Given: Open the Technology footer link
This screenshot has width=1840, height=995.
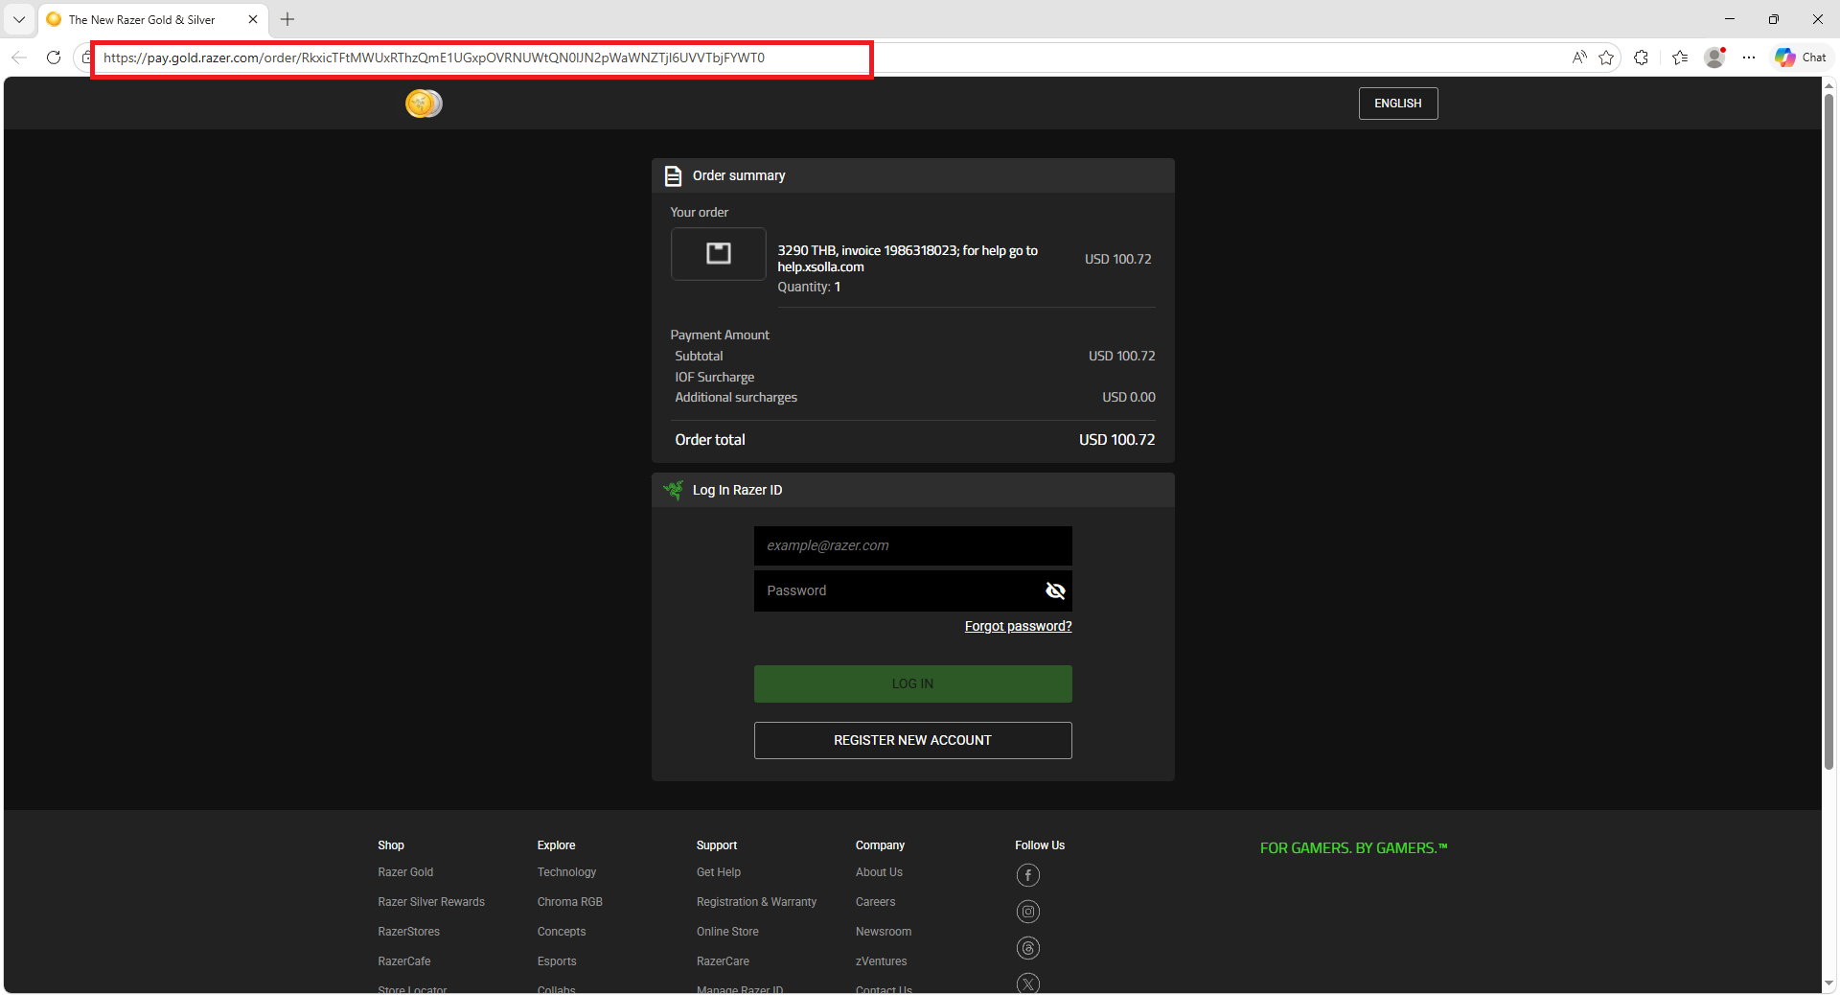Looking at the screenshot, I should pyautogui.click(x=566, y=872).
